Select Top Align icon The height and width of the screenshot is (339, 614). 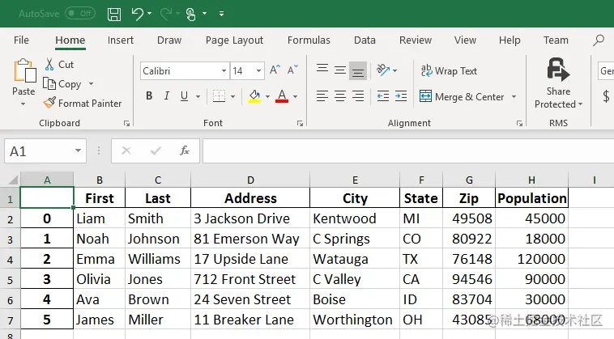click(x=322, y=70)
